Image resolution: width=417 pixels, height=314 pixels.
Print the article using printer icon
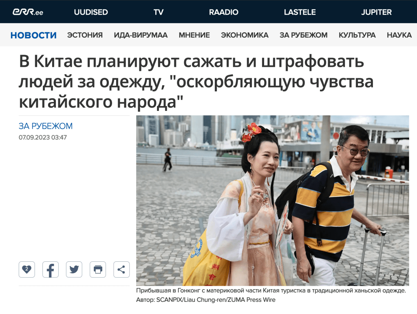coord(98,270)
